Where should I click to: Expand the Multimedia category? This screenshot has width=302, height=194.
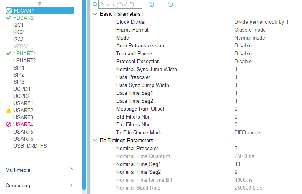(71, 170)
